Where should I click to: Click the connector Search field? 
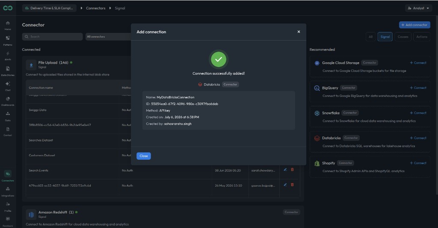(52, 37)
